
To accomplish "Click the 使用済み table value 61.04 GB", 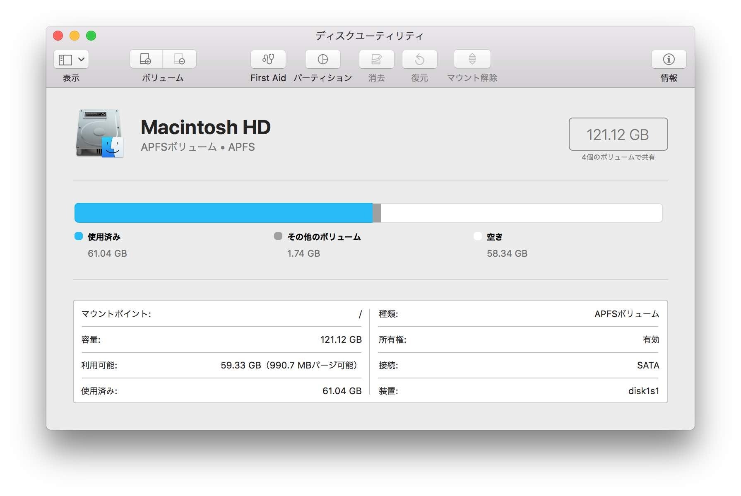I will [x=342, y=391].
